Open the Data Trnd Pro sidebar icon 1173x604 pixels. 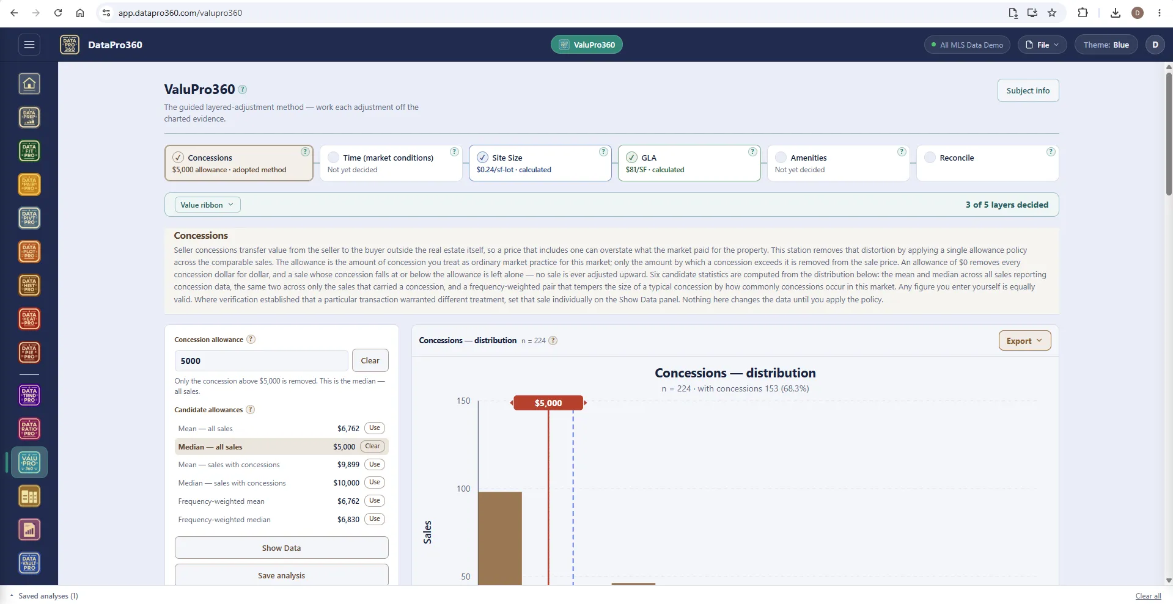click(x=29, y=395)
